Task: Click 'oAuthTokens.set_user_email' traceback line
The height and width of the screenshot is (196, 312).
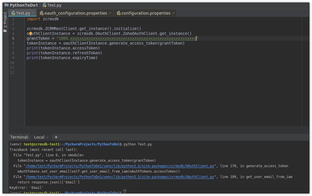Action: pyautogui.click(x=99, y=171)
